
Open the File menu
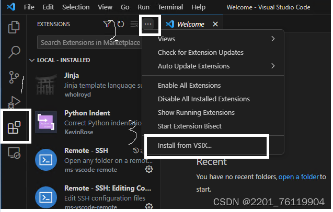point(29,7)
